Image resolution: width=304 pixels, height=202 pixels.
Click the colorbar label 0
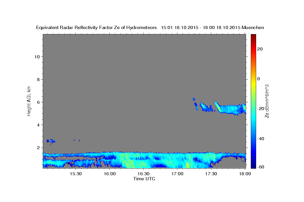[x=259, y=79]
